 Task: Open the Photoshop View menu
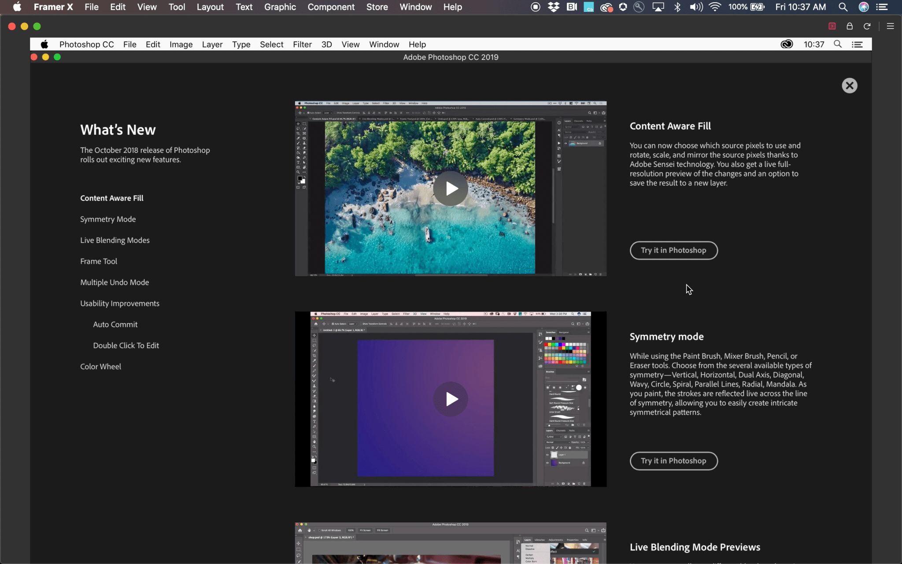351,45
